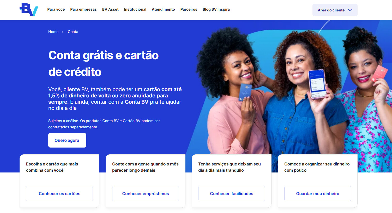392x213 pixels.
Task: Click Conhecer empréstimos button
Action: click(x=146, y=194)
